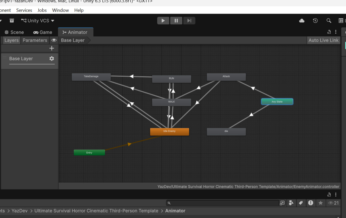346x218 pixels.
Task: Select the die state node
Action: [226, 131]
